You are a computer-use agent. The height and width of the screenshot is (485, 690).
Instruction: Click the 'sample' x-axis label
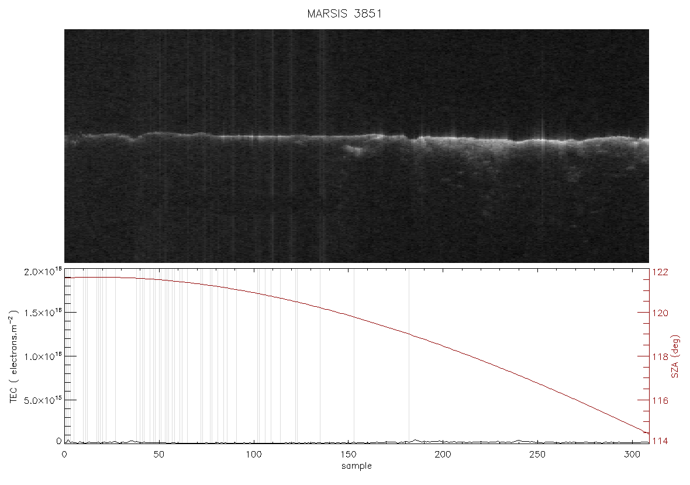coord(357,466)
